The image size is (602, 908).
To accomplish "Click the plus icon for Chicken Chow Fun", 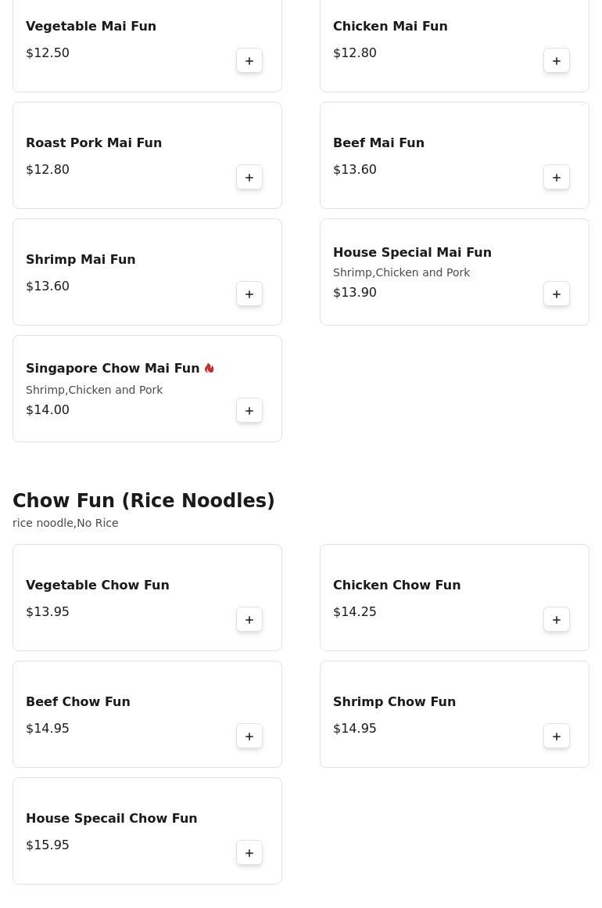I will click(557, 620).
